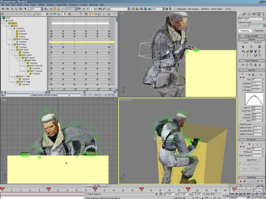Click the Bip01 Spine1 object name field
The image size is (266, 199).
(x=250, y=19)
